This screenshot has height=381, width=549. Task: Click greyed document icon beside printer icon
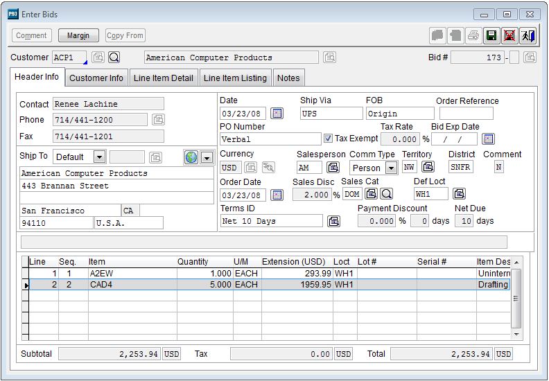click(x=455, y=36)
